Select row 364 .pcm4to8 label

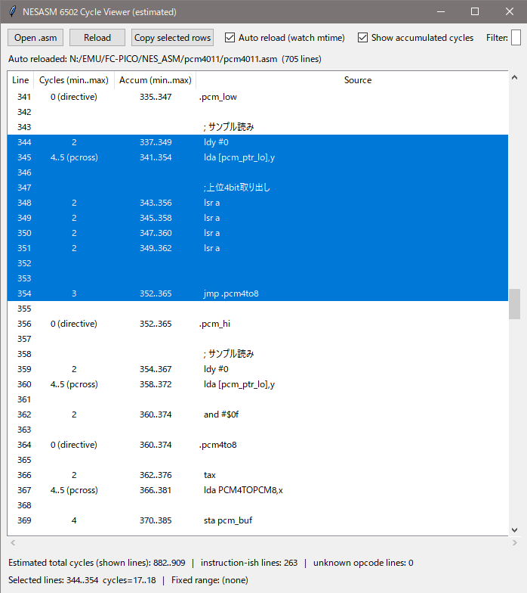[258, 445]
